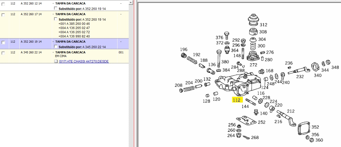This screenshot has height=147, width=341.
Task: Check 'Substituído por: A 345 260 22 14' box
Action: pos(55,47)
